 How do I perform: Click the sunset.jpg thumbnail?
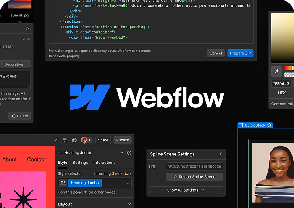[19, 4]
